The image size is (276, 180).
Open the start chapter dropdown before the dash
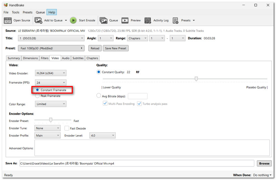point(157,38)
